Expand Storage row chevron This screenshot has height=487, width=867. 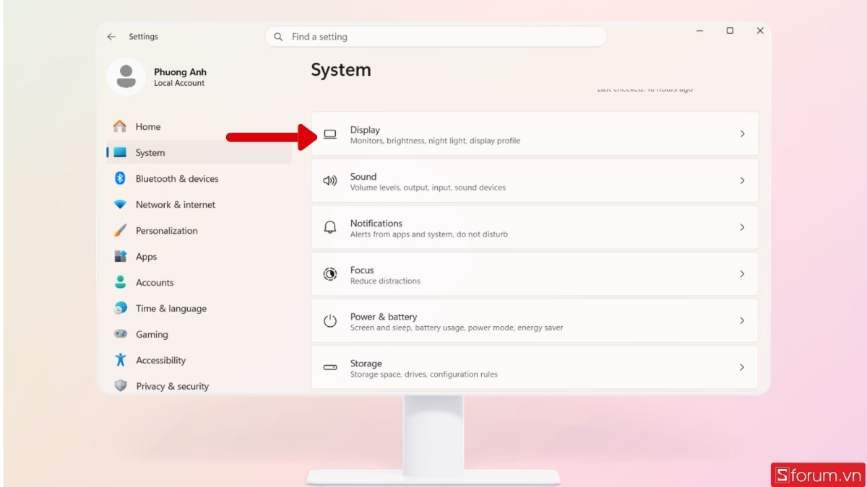[742, 367]
